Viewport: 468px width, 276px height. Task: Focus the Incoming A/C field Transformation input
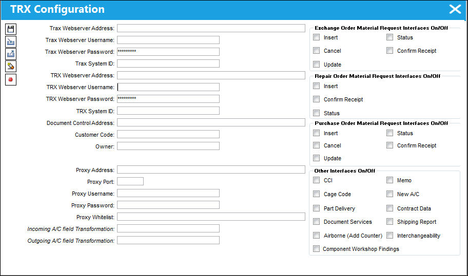point(168,228)
